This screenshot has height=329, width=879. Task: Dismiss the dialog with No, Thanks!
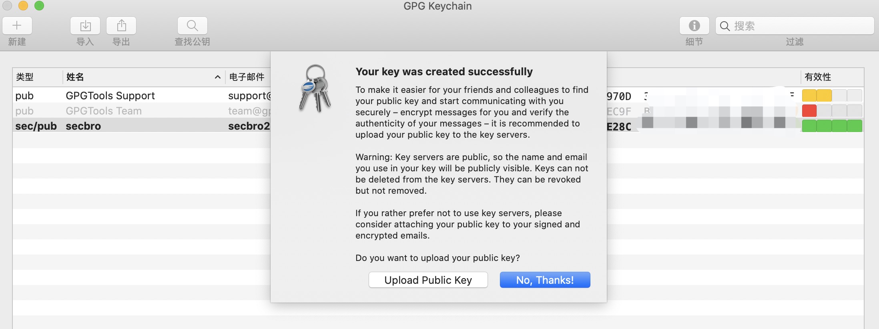coord(545,280)
